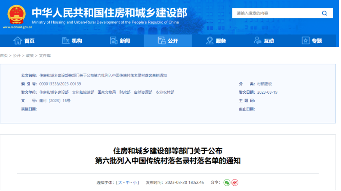Click the 机构 building icon
Screen dimensions: 341x191
click(66, 41)
